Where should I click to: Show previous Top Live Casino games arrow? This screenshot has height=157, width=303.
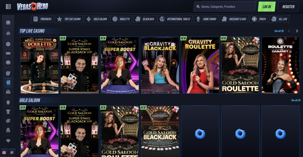coord(289,31)
